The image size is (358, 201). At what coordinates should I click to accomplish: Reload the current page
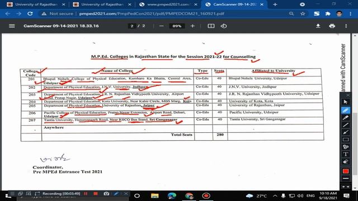pos(30,13)
